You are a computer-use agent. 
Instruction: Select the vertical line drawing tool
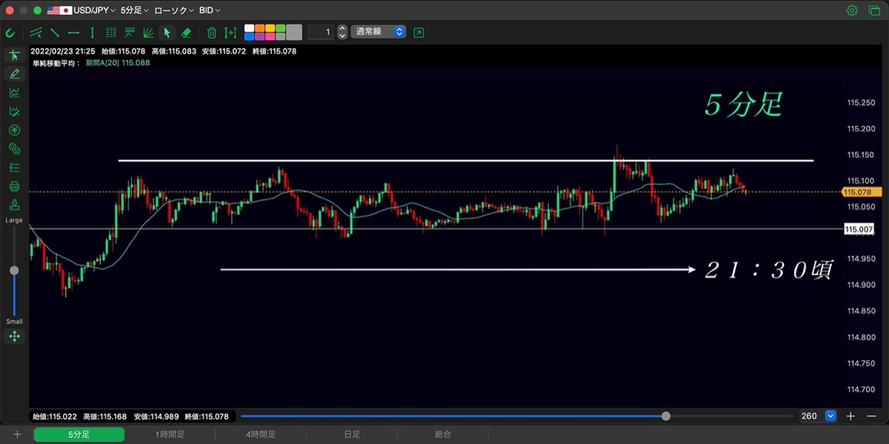pyautogui.click(x=92, y=33)
